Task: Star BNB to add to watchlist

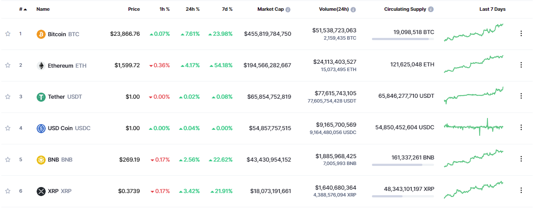Action: [x=8, y=159]
